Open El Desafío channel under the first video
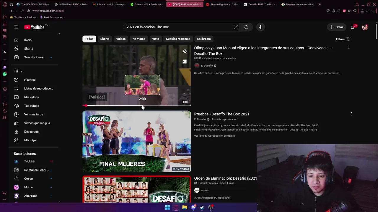The image size is (378, 212). [207, 66]
